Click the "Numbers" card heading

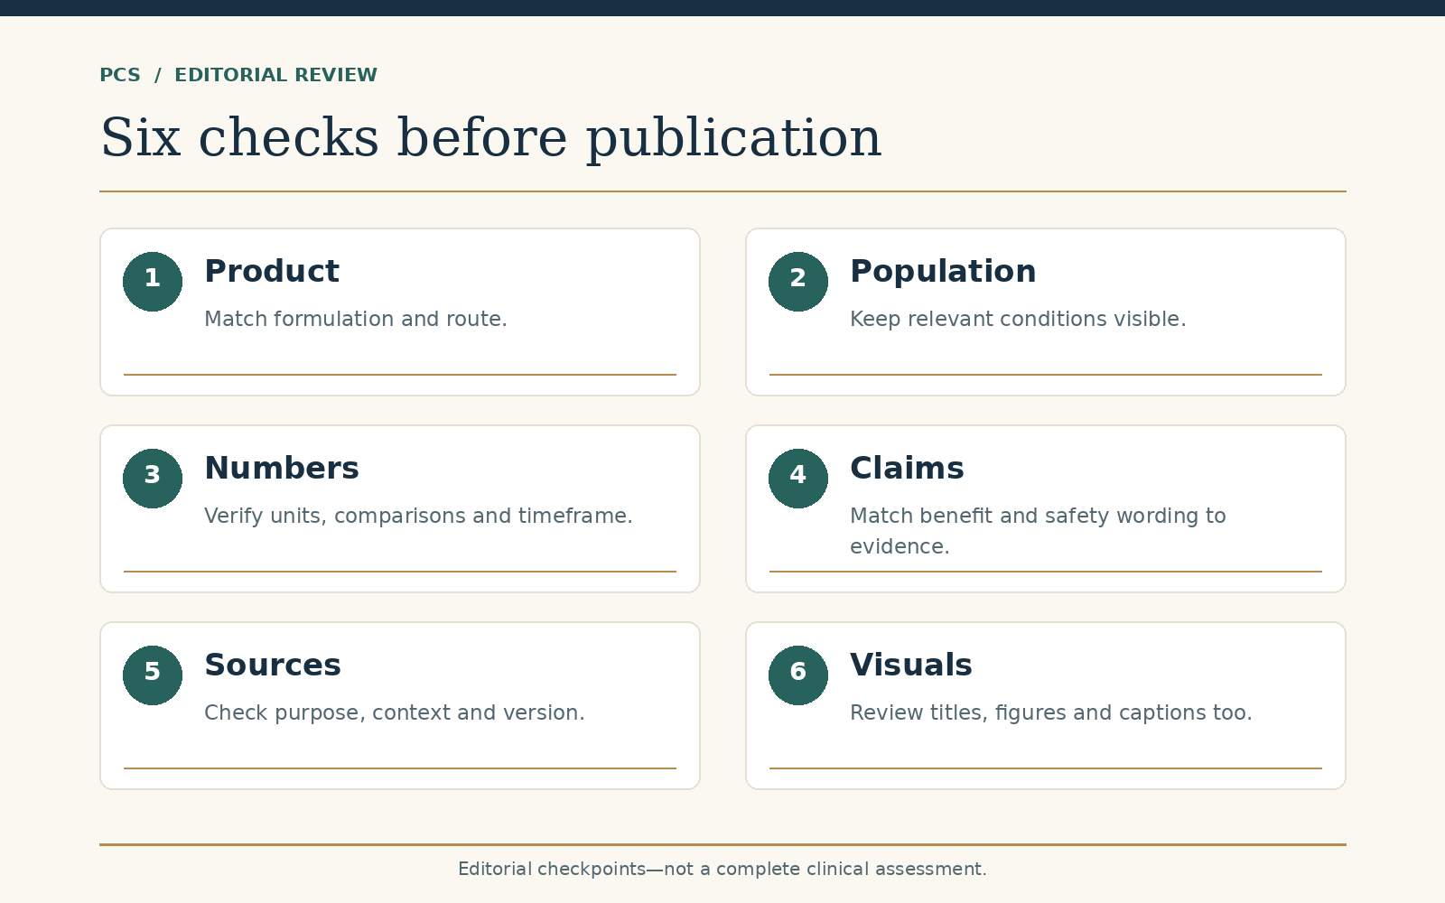click(x=282, y=469)
